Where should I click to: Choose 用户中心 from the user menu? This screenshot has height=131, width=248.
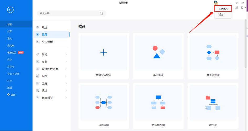(x=223, y=9)
